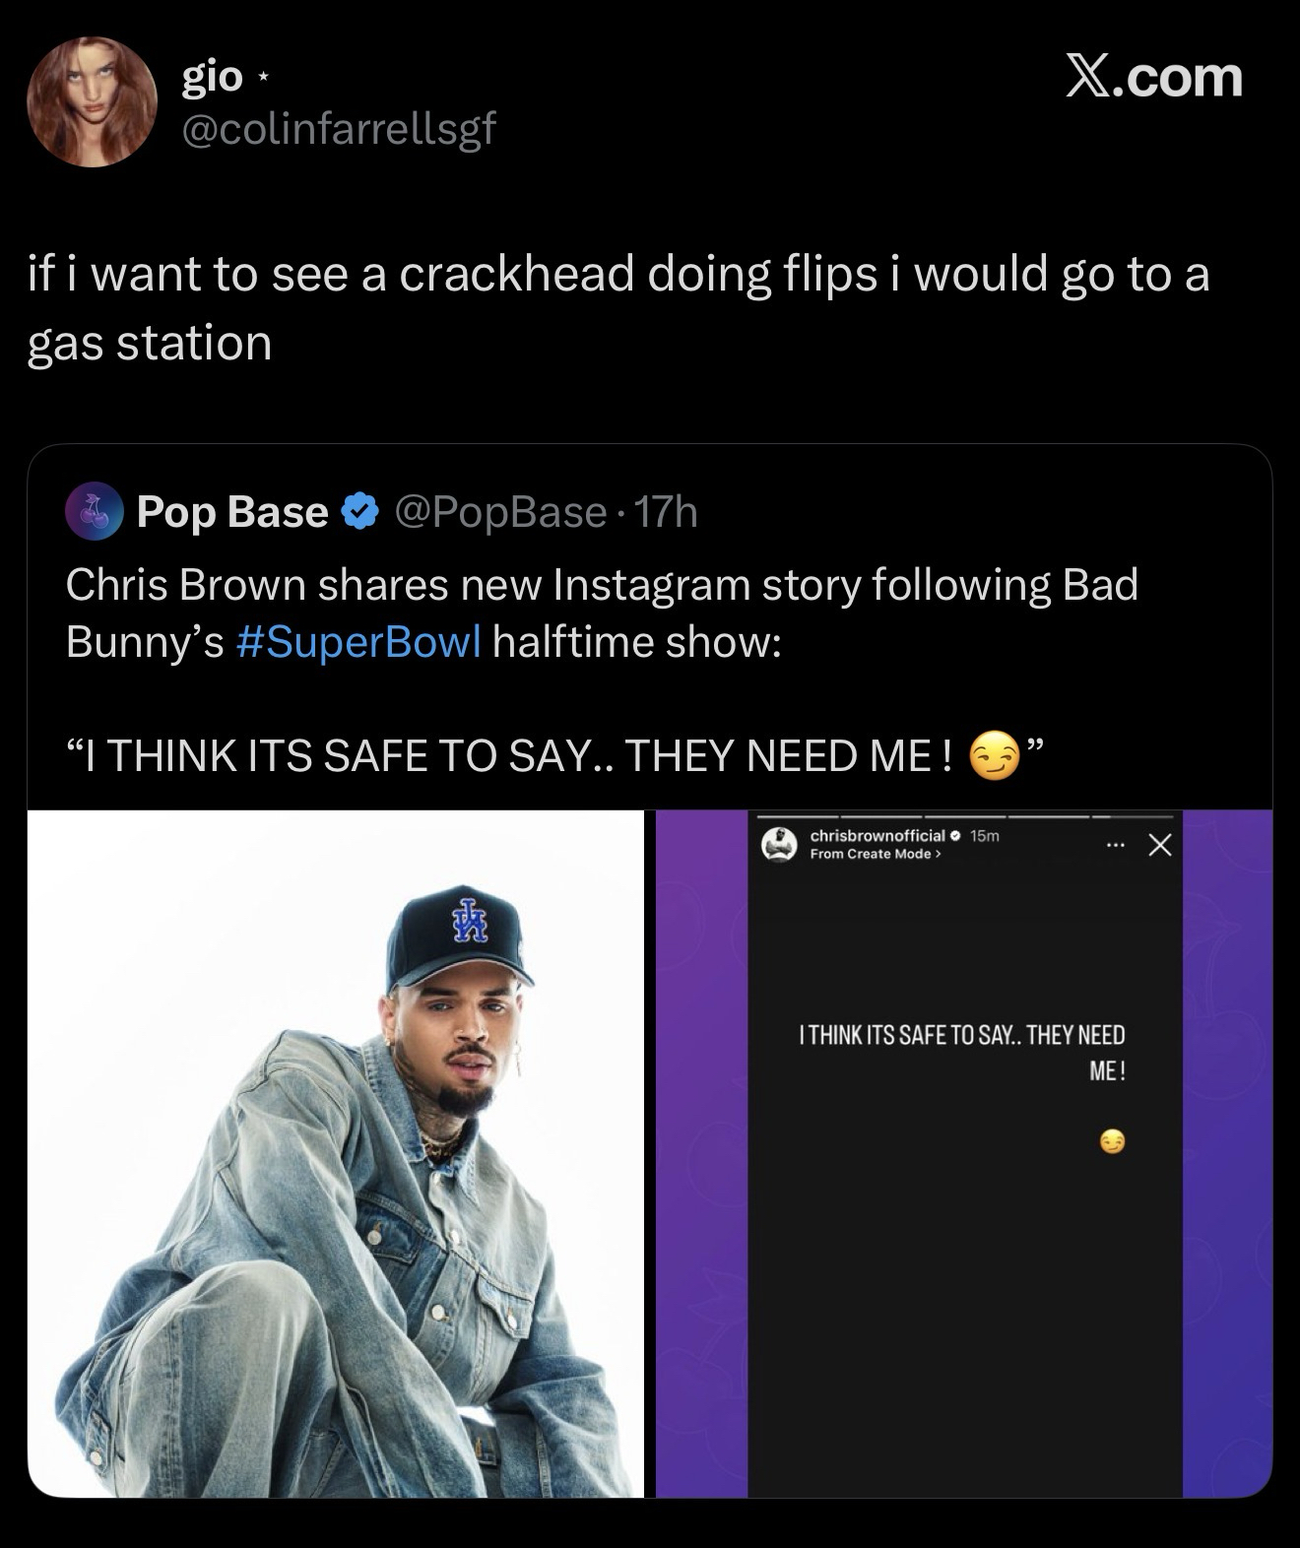The image size is (1300, 1548).
Task: Click the chrisbrownofficial username in story
Action: 877,836
